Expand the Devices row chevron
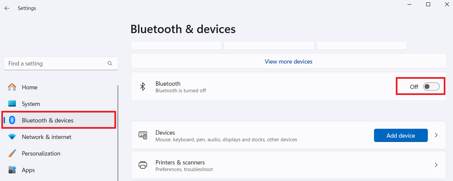The image size is (453, 181). (x=436, y=135)
